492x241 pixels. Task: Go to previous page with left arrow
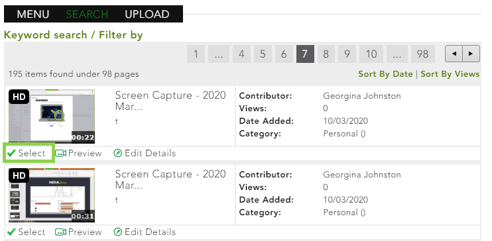coord(454,54)
